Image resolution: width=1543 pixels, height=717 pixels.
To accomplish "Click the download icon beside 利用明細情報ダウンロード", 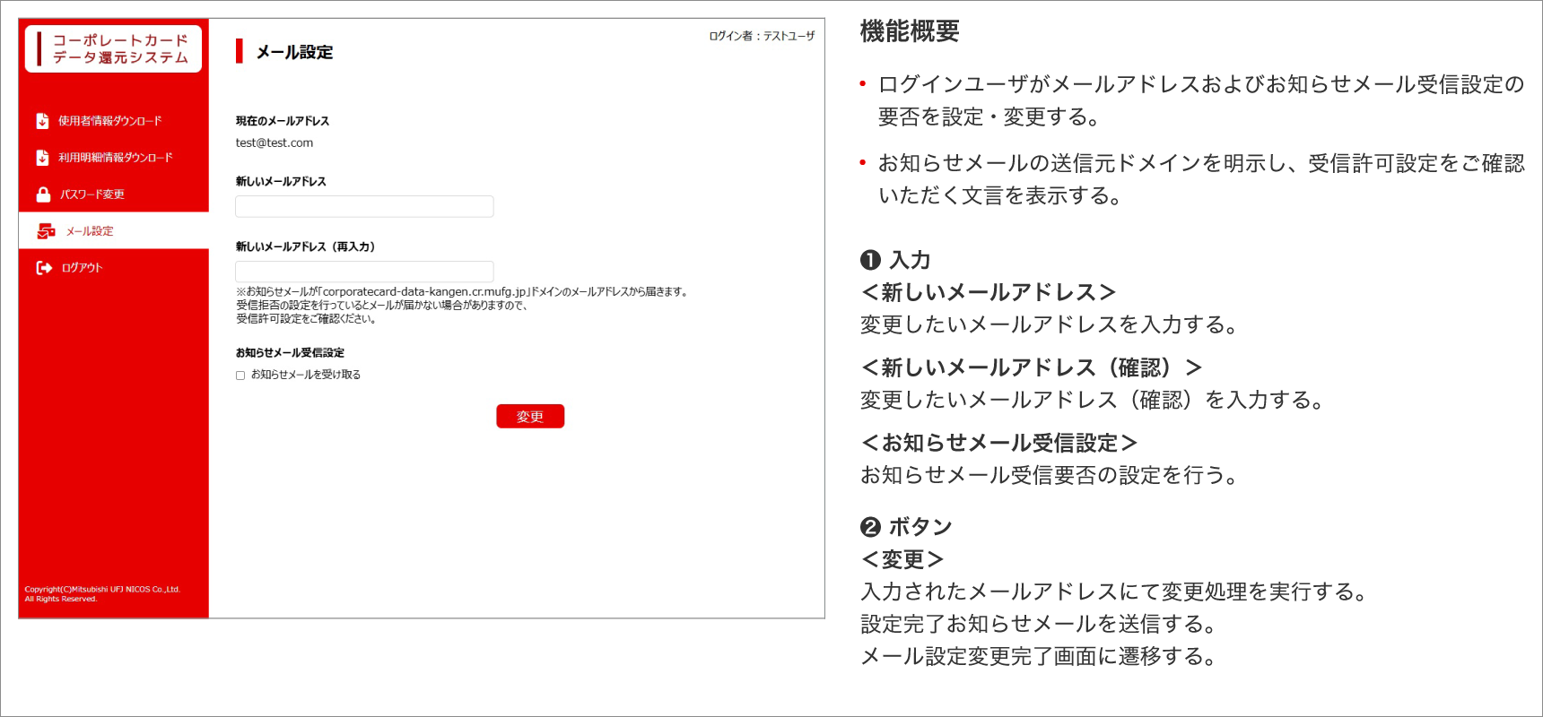I will click(x=42, y=158).
